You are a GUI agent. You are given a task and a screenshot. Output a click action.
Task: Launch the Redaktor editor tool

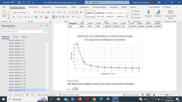(x=158, y=14)
